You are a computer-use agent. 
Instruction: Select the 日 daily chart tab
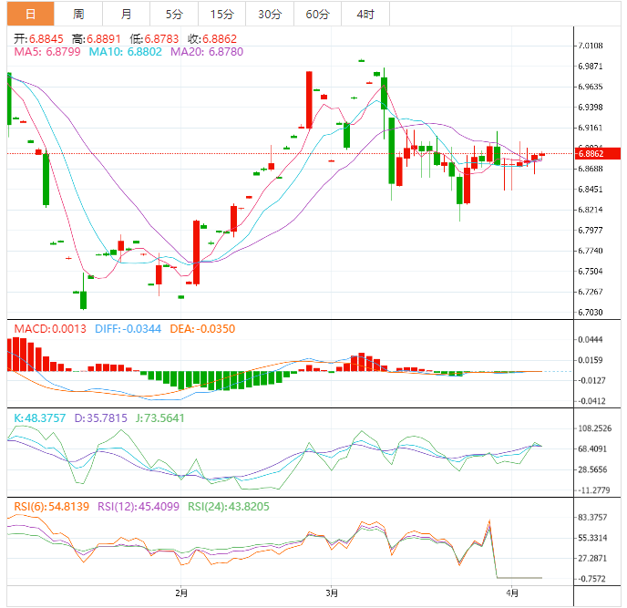[30, 14]
